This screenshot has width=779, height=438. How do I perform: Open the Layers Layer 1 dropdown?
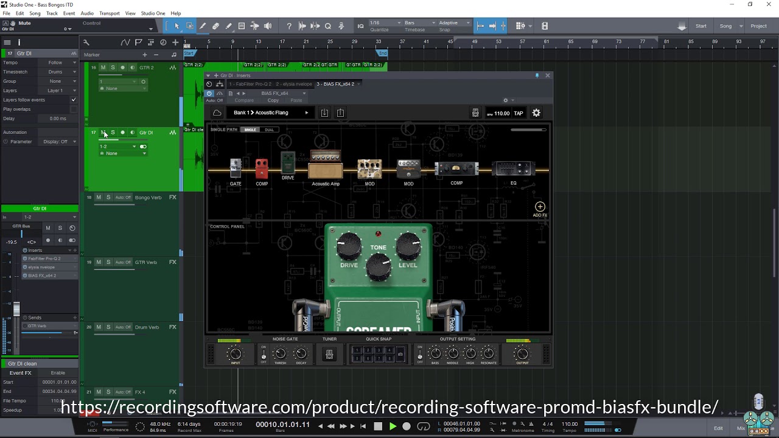pyautogui.click(x=59, y=90)
